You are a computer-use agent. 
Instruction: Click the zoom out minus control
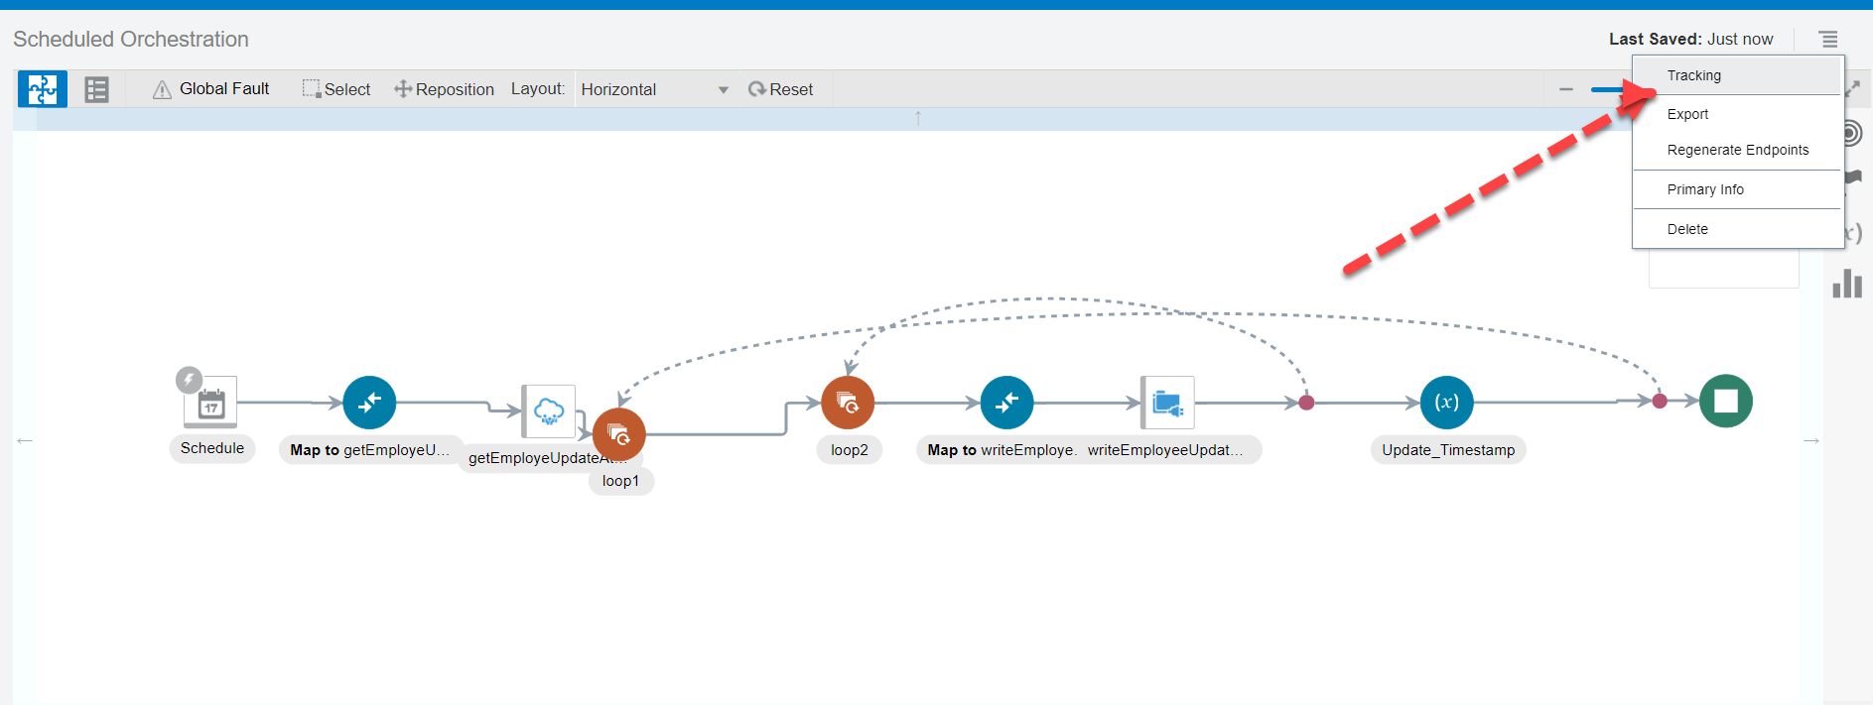pos(1566,89)
